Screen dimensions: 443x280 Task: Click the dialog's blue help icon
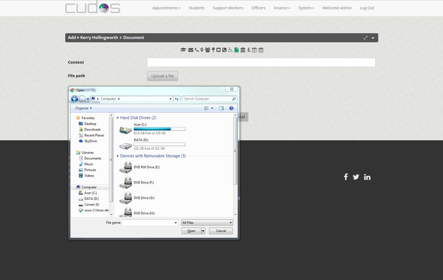[231, 108]
